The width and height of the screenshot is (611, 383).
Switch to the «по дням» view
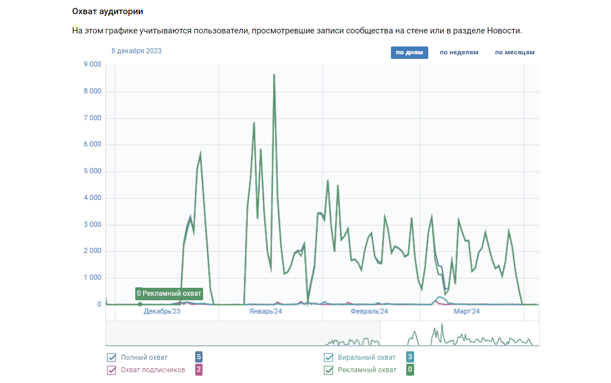409,53
